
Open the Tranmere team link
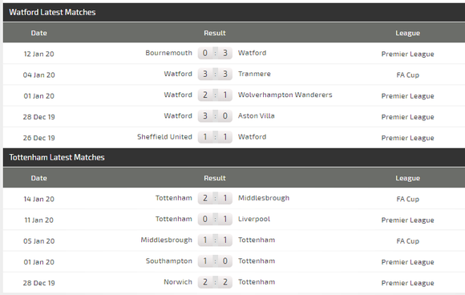tap(254, 74)
